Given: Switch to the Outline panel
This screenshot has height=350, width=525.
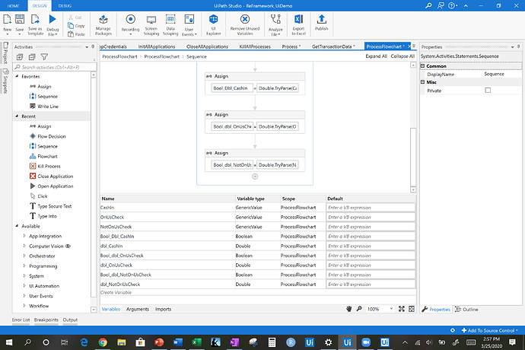Looking at the screenshot, I should click(x=466, y=310).
